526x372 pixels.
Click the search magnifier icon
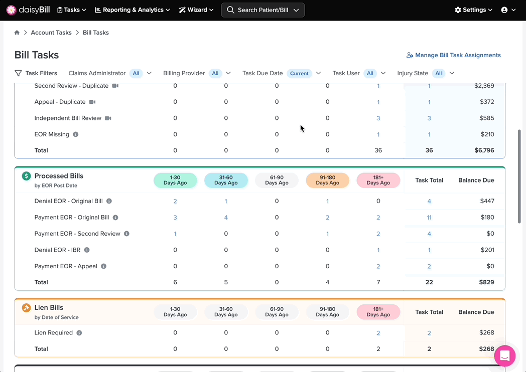pyautogui.click(x=230, y=10)
